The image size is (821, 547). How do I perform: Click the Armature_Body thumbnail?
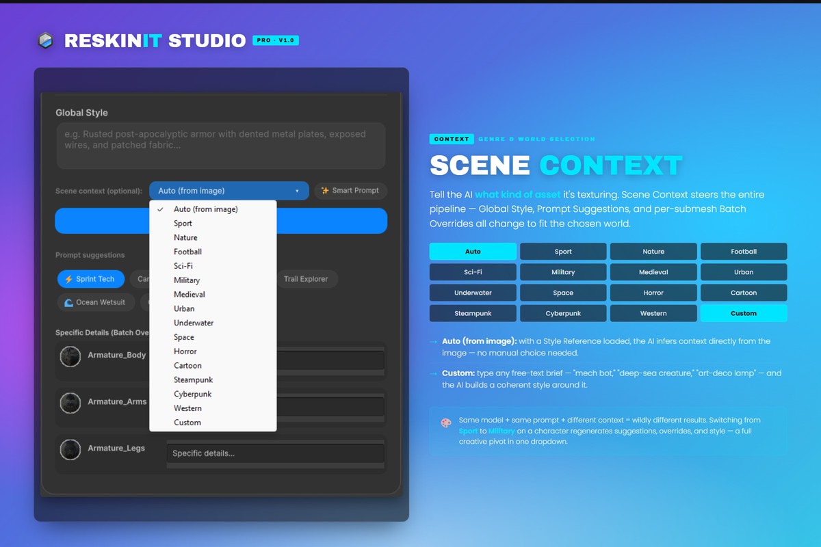70,356
